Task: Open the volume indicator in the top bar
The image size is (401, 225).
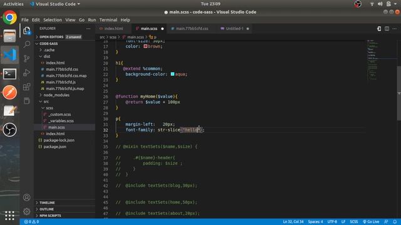Action: tap(380, 4)
